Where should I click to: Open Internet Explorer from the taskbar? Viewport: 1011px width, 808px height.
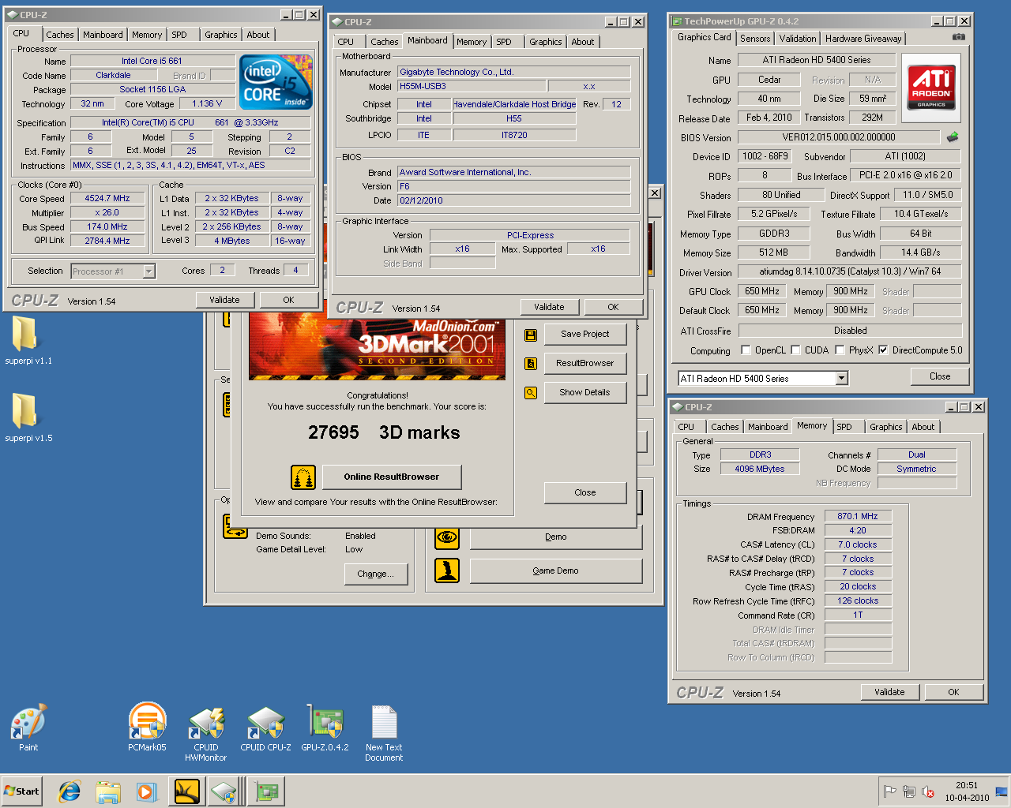[x=70, y=791]
